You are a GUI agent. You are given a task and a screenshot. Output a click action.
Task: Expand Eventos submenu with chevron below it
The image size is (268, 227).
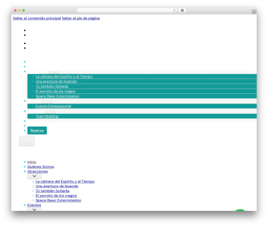click(34, 209)
